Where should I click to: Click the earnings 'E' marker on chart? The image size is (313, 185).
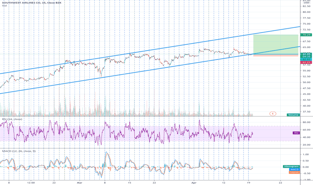click(x=273, y=114)
